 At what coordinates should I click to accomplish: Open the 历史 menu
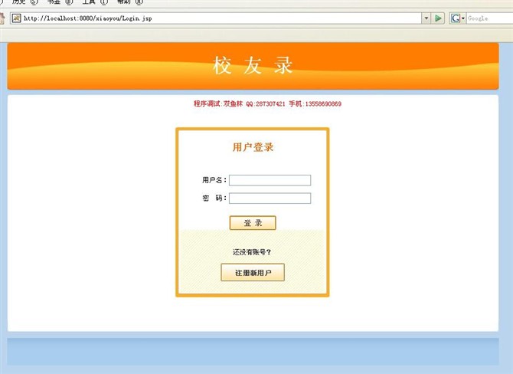coord(20,2)
